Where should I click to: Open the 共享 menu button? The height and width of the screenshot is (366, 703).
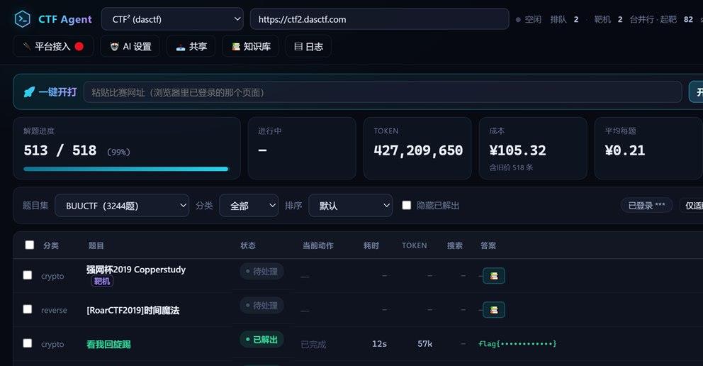(x=191, y=46)
